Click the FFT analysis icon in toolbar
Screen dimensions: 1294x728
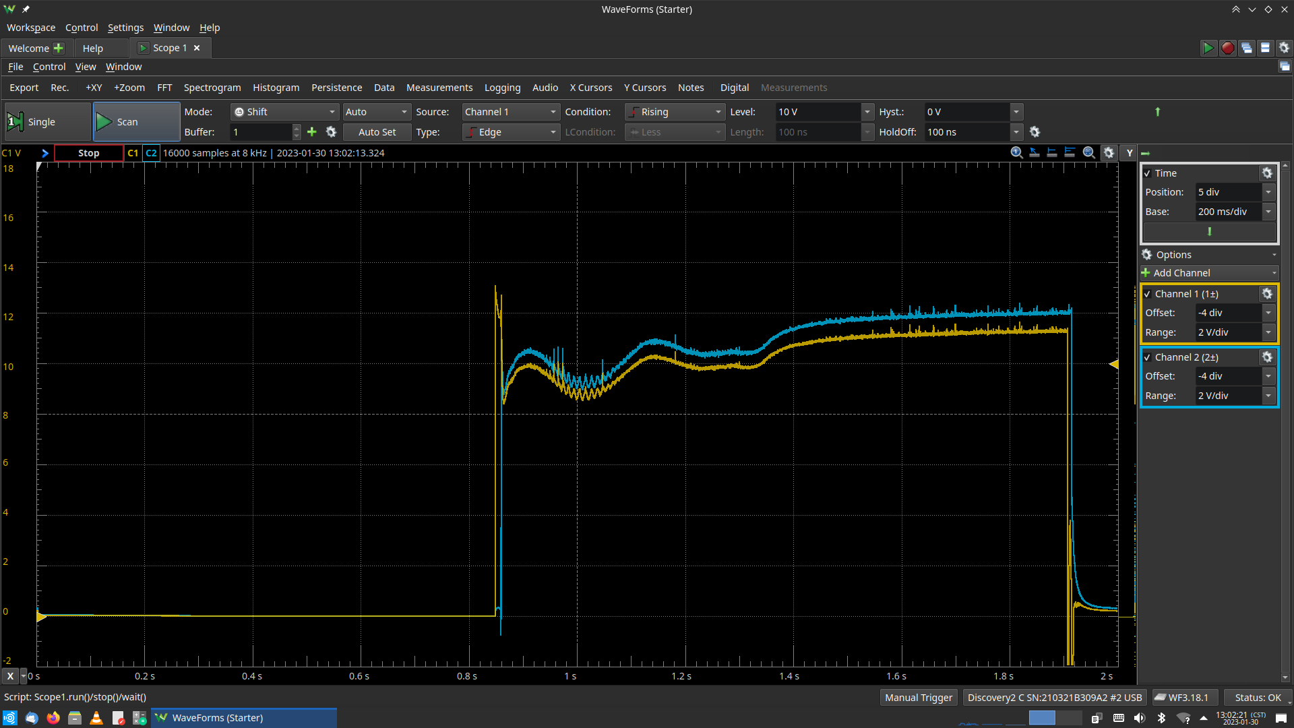[164, 87]
